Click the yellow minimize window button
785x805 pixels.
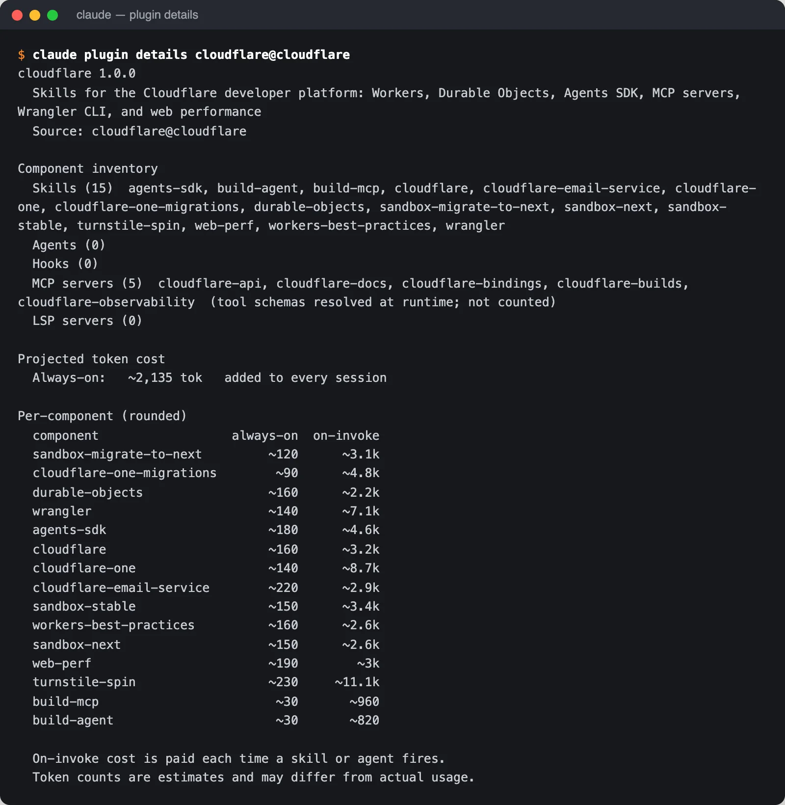(x=35, y=15)
